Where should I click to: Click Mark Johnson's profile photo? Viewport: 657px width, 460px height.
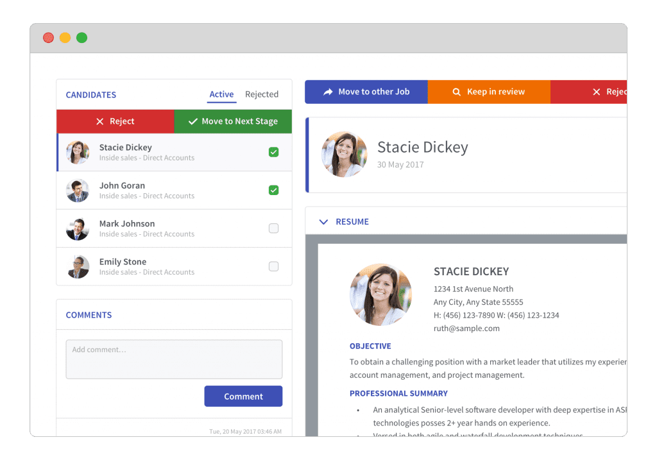(x=78, y=228)
